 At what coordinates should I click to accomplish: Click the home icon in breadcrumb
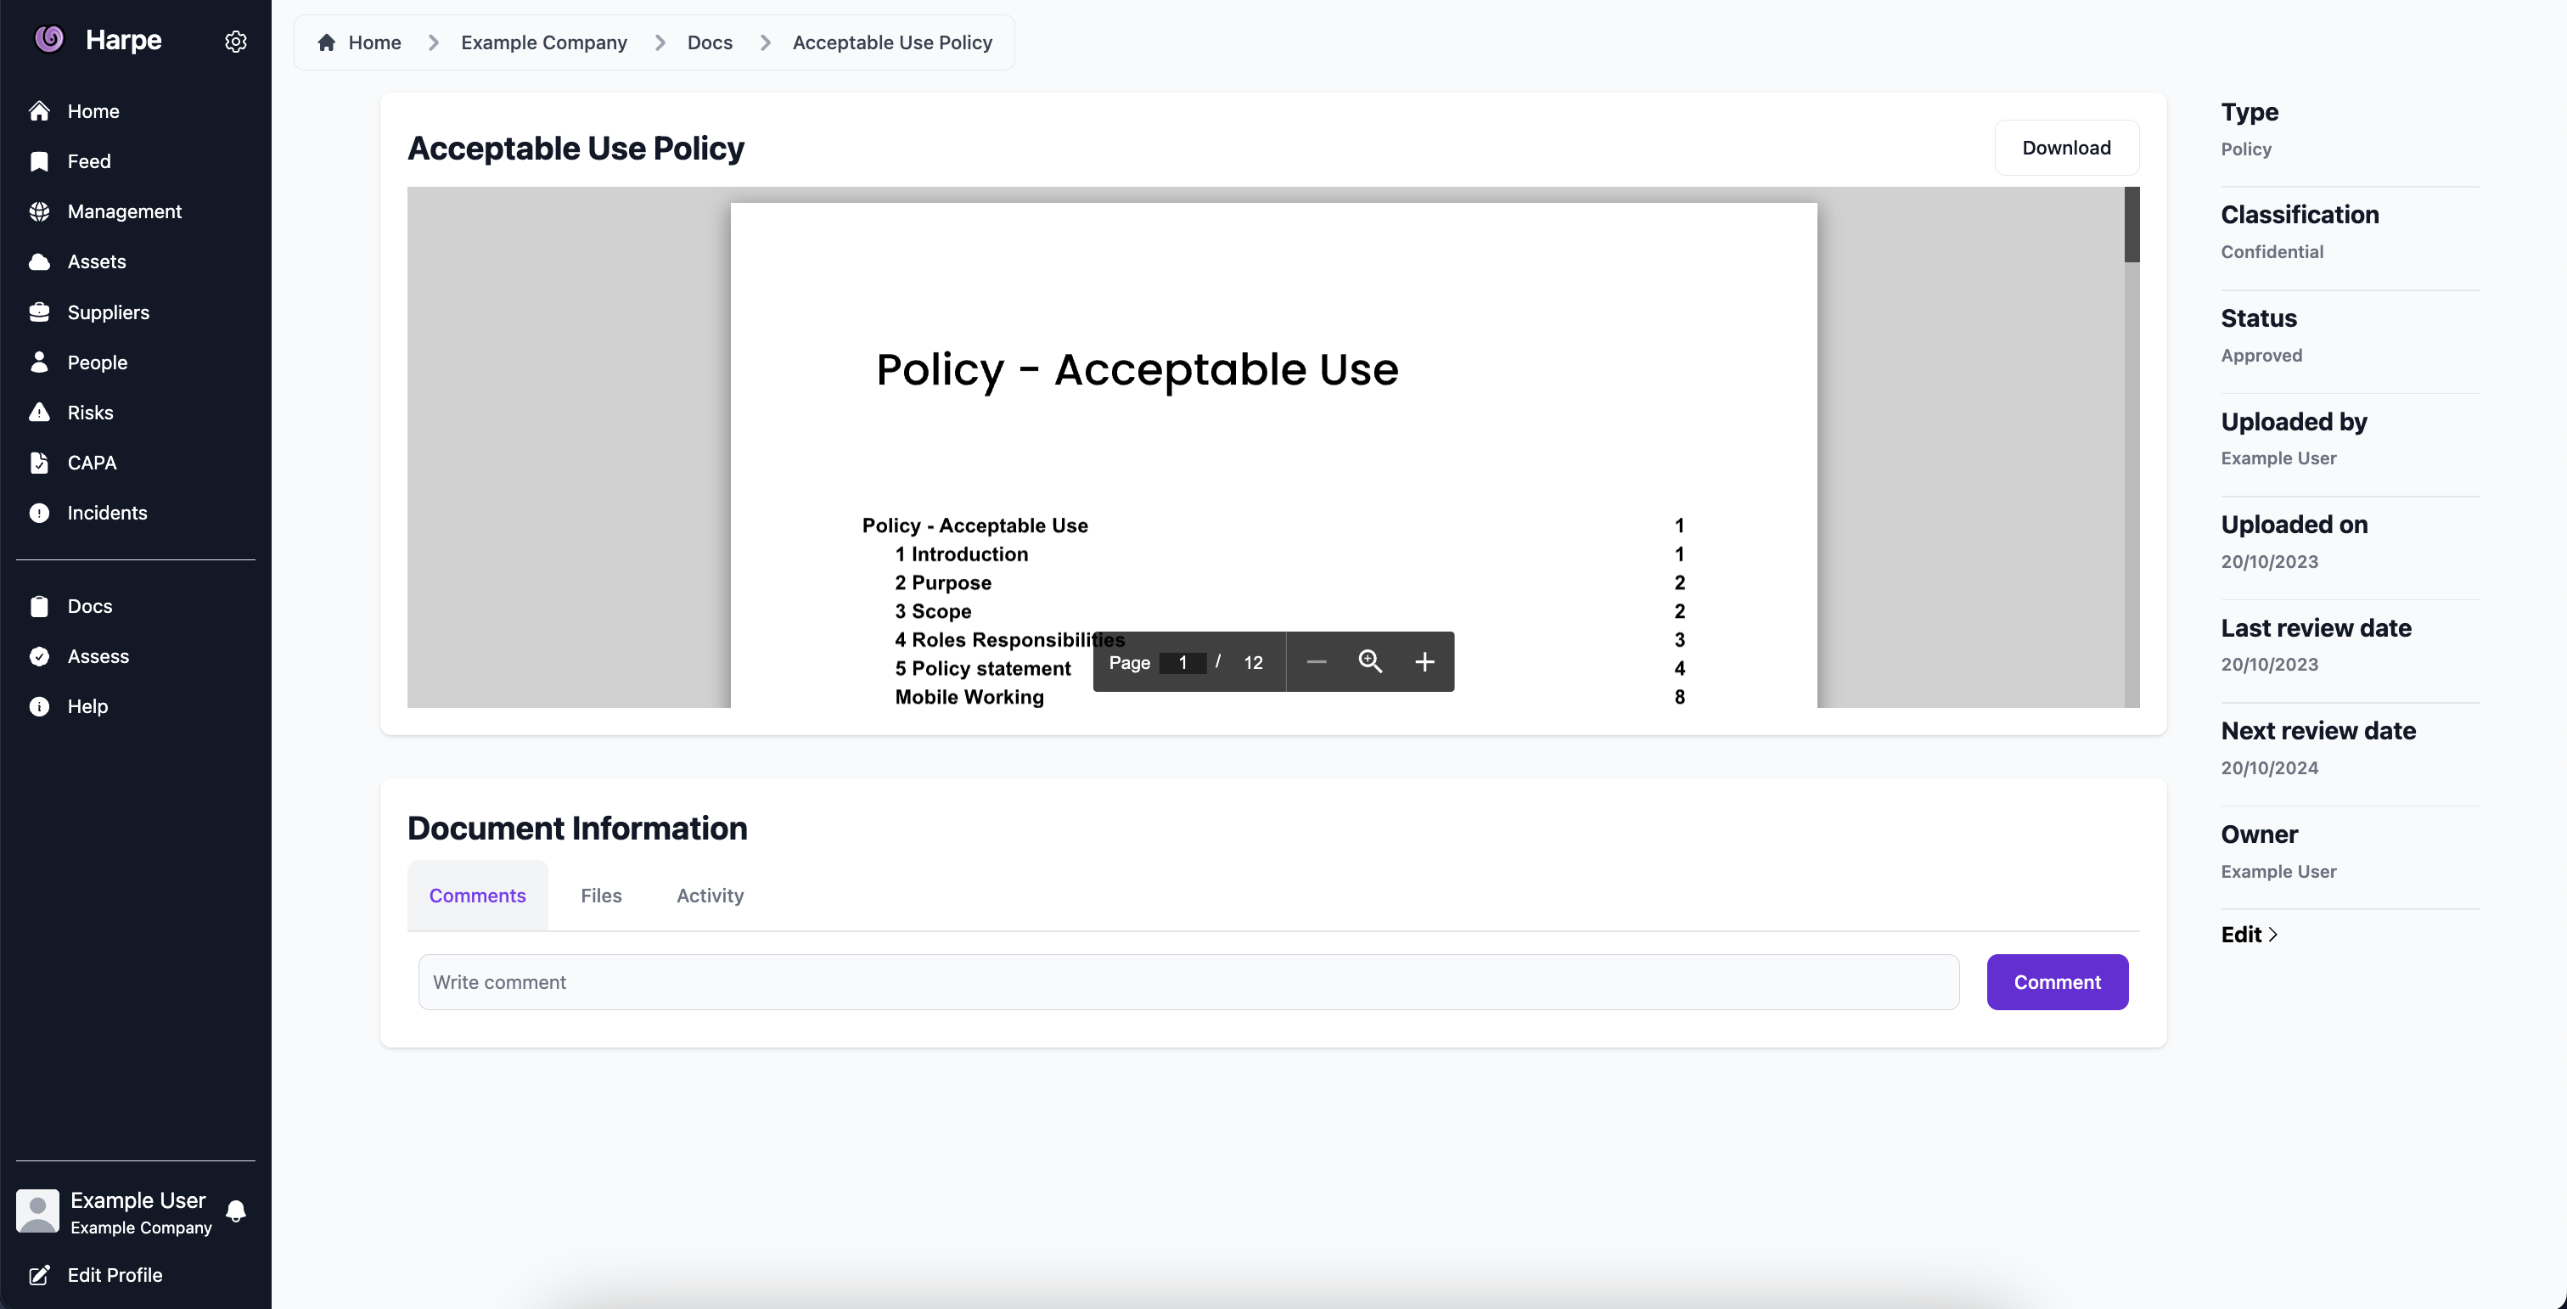pos(326,42)
